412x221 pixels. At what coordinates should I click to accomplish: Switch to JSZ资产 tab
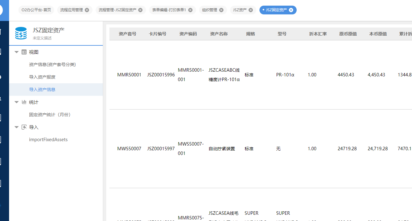pos(240,10)
